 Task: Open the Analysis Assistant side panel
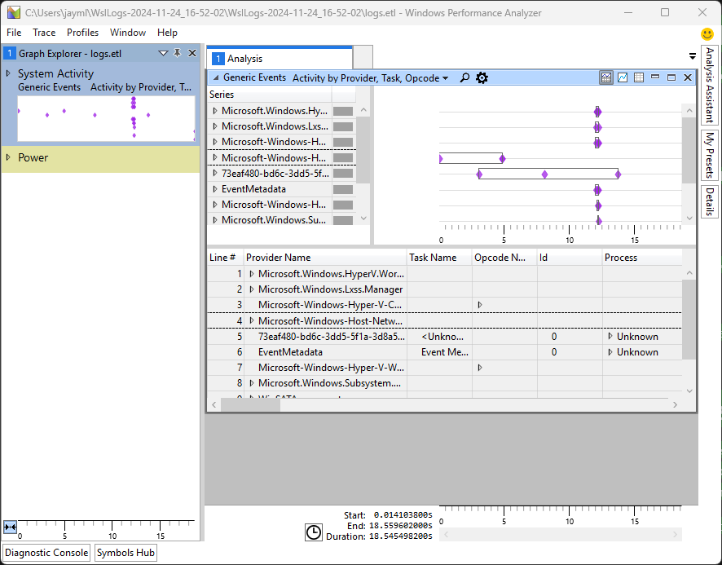click(x=710, y=86)
